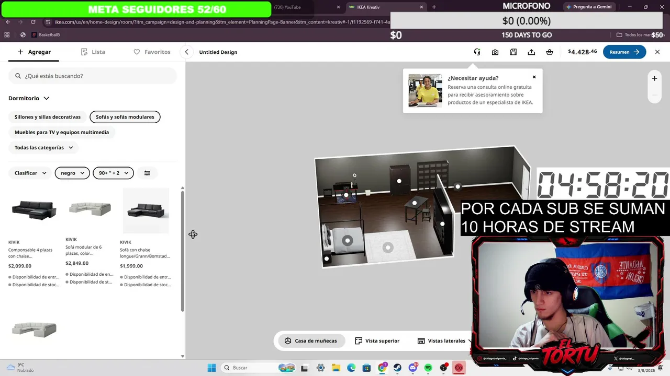Dismiss the ¿Necesitar ayuda? popup
Image resolution: width=670 pixels, height=376 pixels.
[534, 77]
